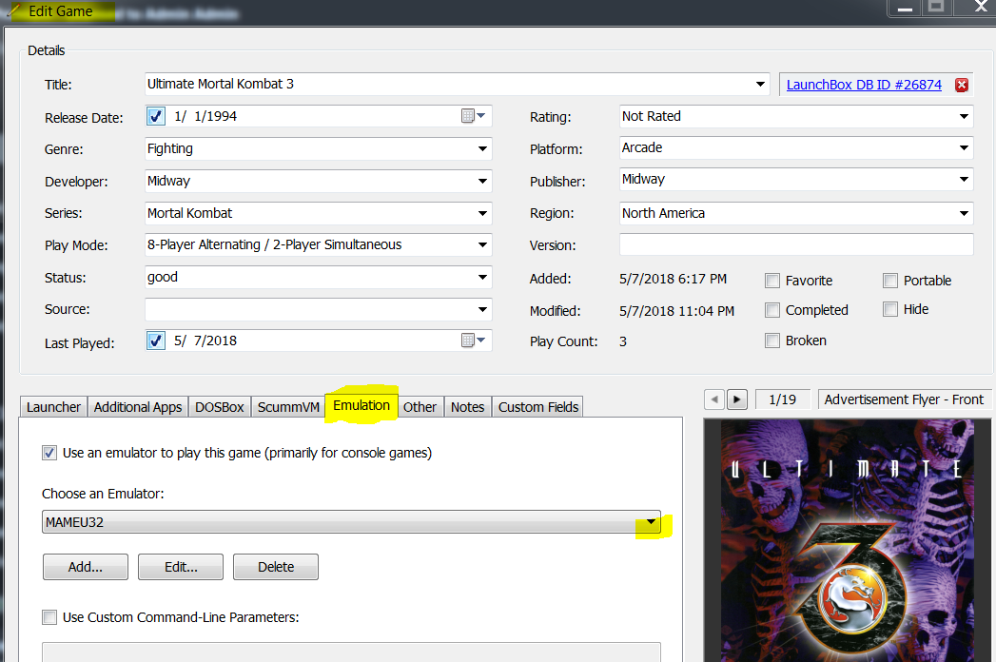
Task: Toggle the Last Played date checkbox
Action: coord(156,341)
